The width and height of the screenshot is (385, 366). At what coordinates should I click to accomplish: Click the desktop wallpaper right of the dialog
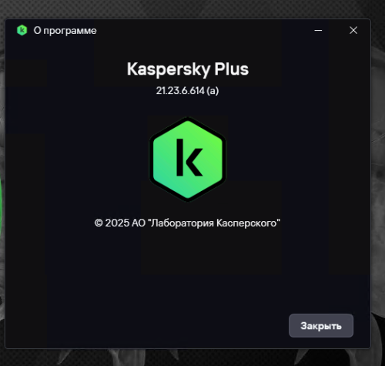pyautogui.click(x=378, y=180)
